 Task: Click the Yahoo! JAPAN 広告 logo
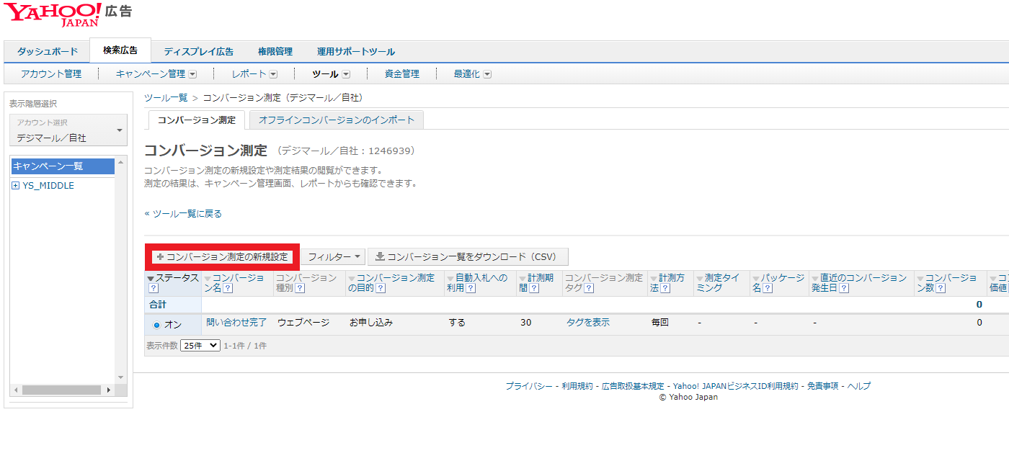coord(67,14)
